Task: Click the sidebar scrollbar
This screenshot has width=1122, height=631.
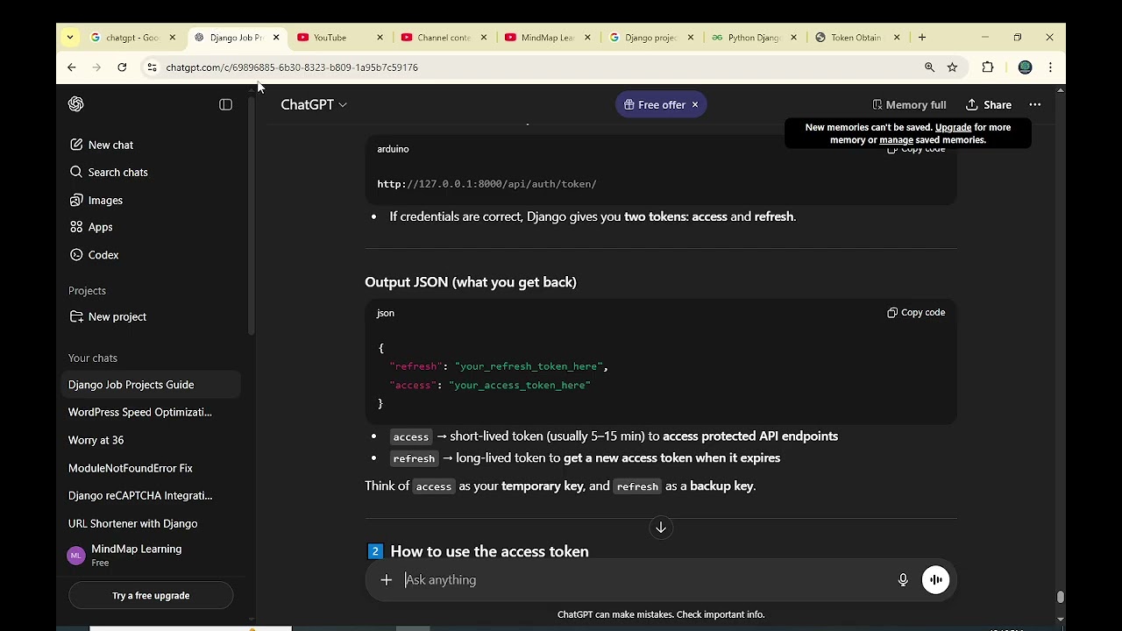Action: [x=252, y=215]
